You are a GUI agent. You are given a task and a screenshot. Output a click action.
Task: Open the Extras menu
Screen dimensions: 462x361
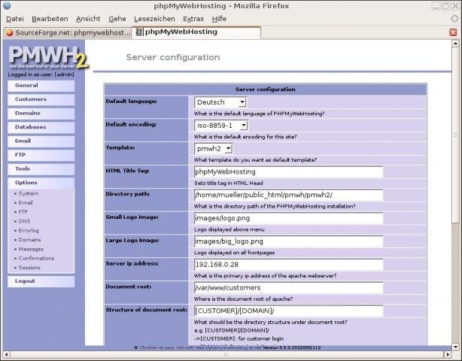pyautogui.click(x=193, y=19)
